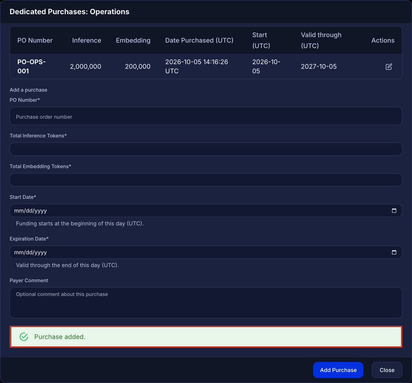Click the Inference column header
Viewport: 412px width, 383px height.
tap(87, 40)
